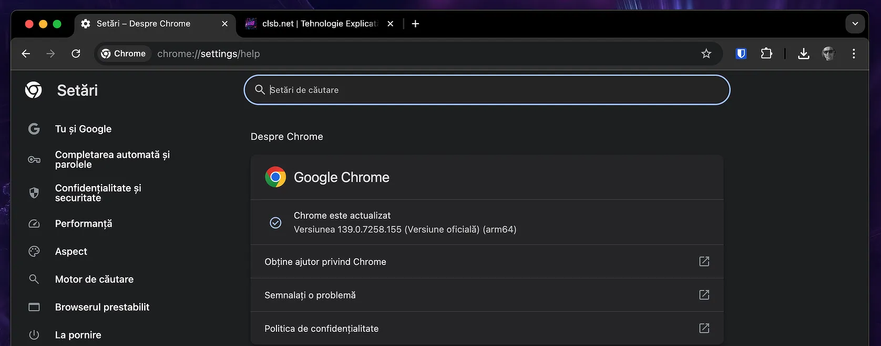This screenshot has width=881, height=346.
Task: Click the Despre Chrome heading
Action: [x=287, y=137]
